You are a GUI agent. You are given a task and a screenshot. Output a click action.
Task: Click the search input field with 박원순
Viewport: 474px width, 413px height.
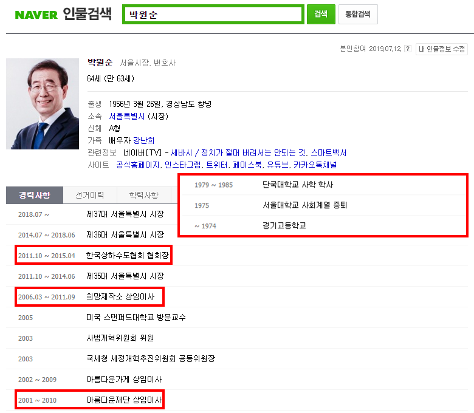coord(213,14)
